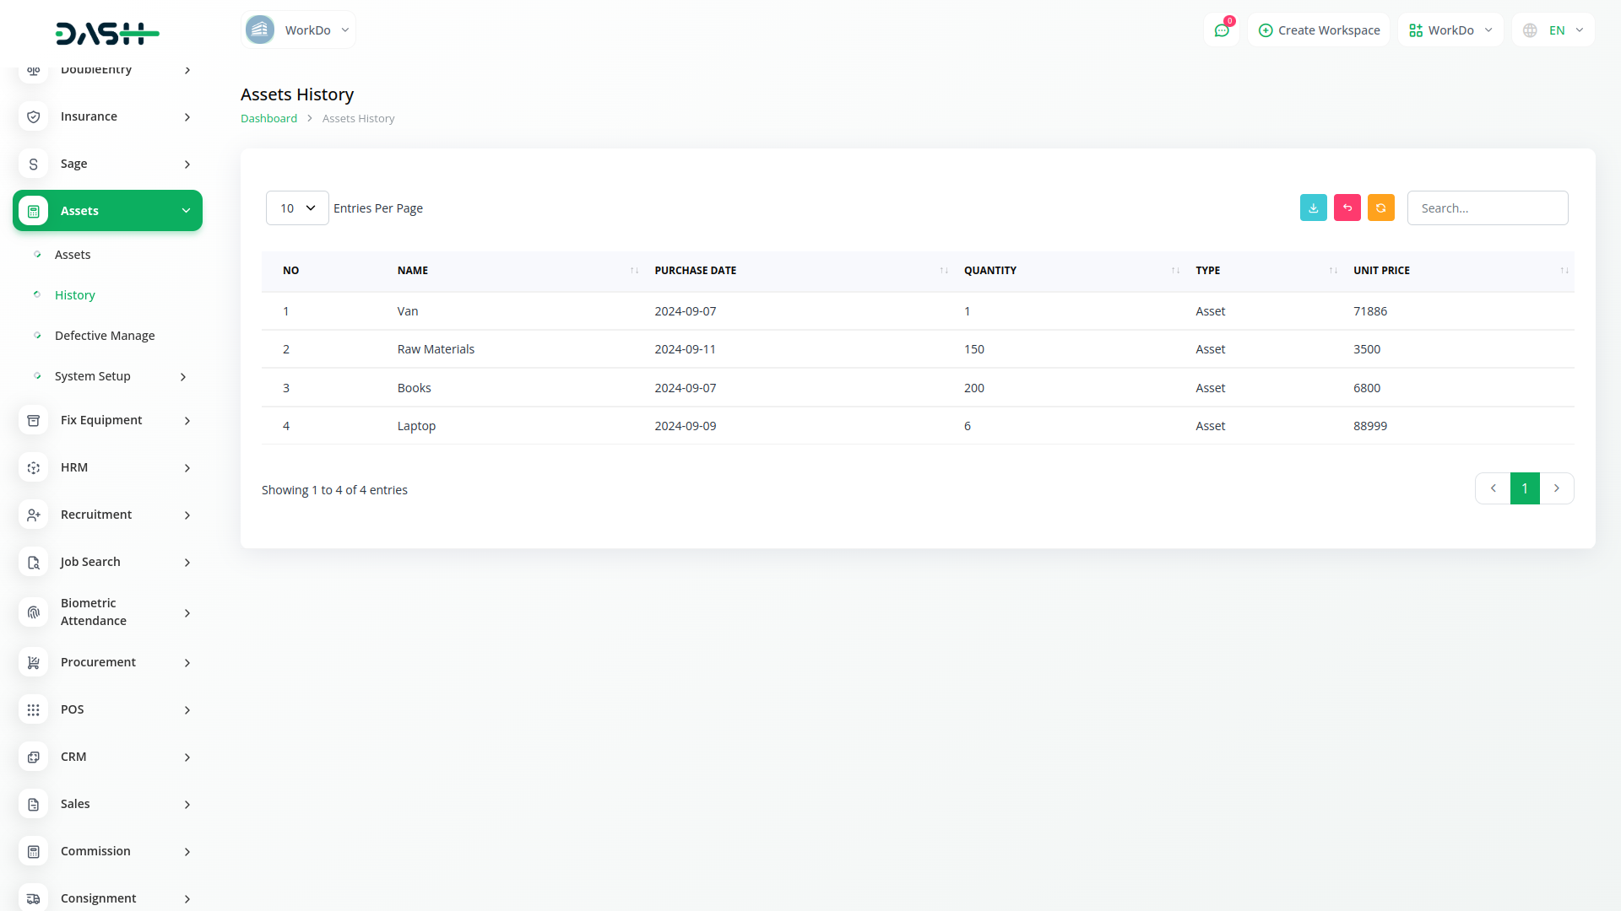The width and height of the screenshot is (1621, 911).
Task: Click the Create Workspace button
Action: pos(1319,30)
